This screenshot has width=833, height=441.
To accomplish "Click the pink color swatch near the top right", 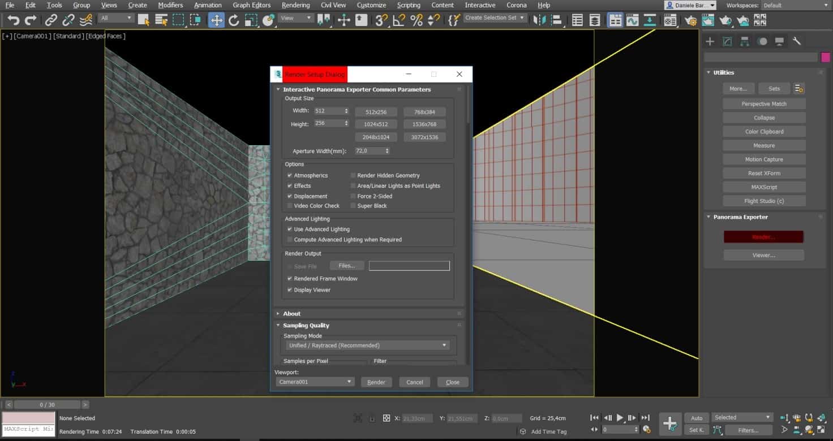I will (x=826, y=57).
